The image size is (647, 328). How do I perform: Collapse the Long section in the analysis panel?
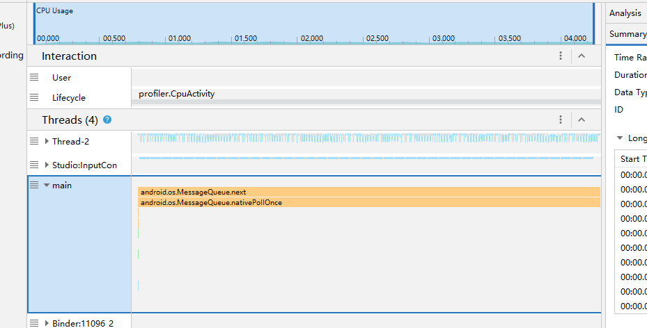pos(620,138)
